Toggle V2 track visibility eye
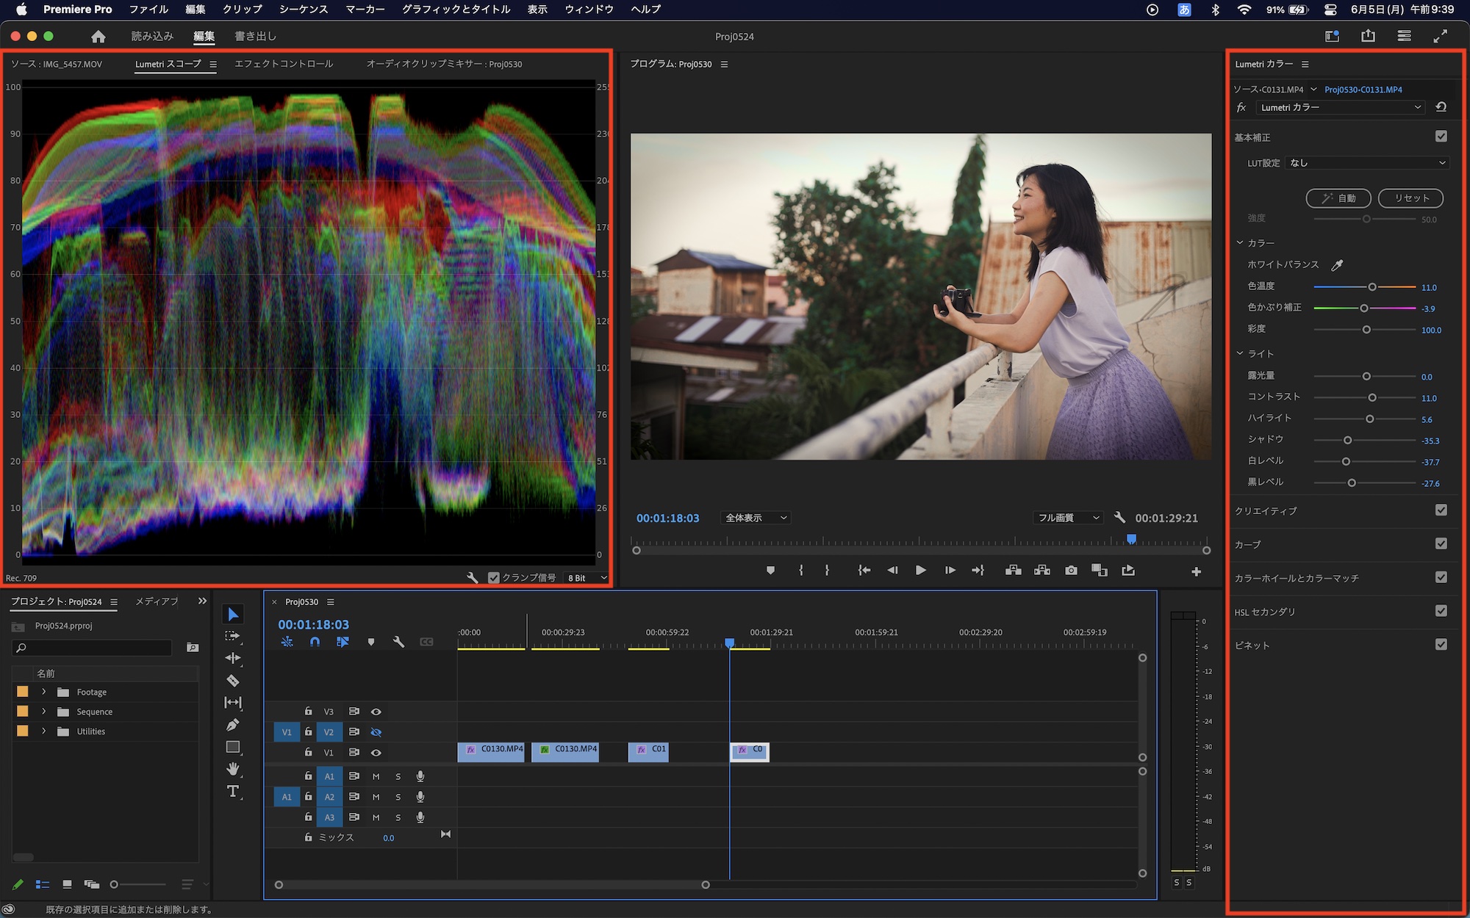Image resolution: width=1470 pixels, height=918 pixels. click(x=376, y=732)
